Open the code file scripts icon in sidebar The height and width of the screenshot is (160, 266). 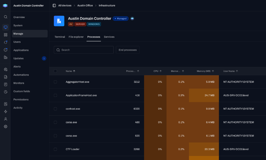coord(6,77)
